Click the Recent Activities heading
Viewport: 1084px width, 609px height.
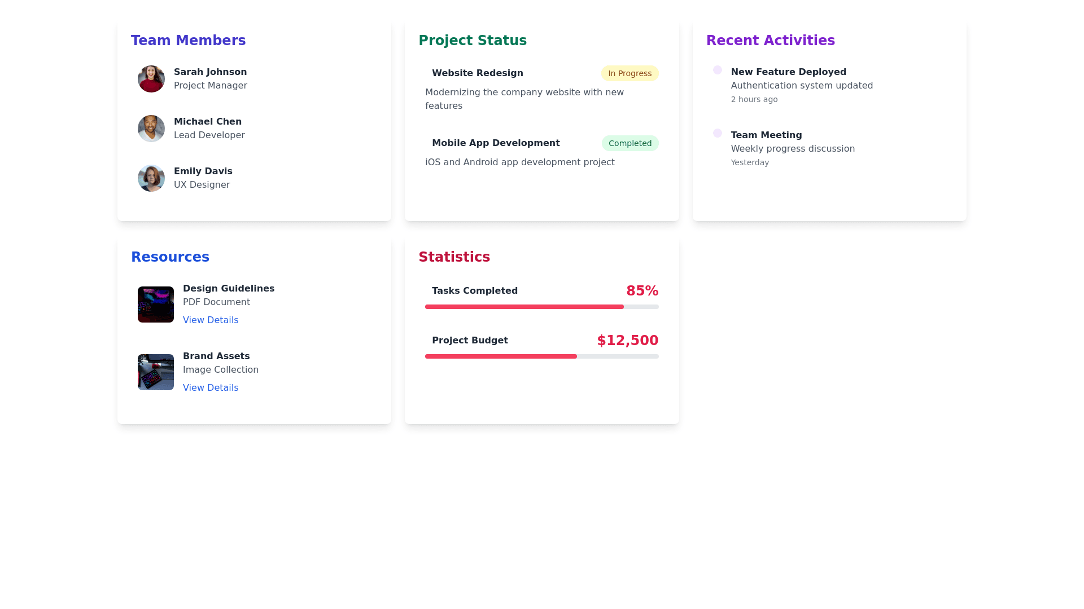tap(770, 41)
